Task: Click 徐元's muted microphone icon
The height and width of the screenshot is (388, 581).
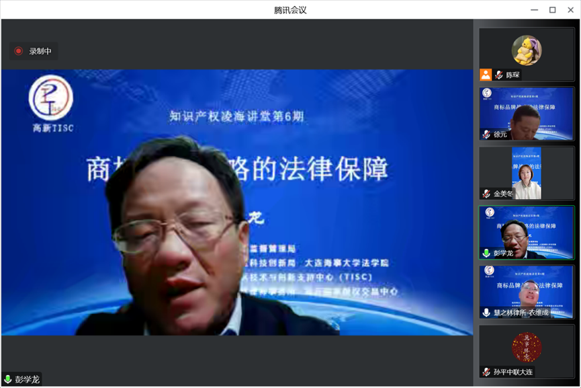Action: point(486,134)
